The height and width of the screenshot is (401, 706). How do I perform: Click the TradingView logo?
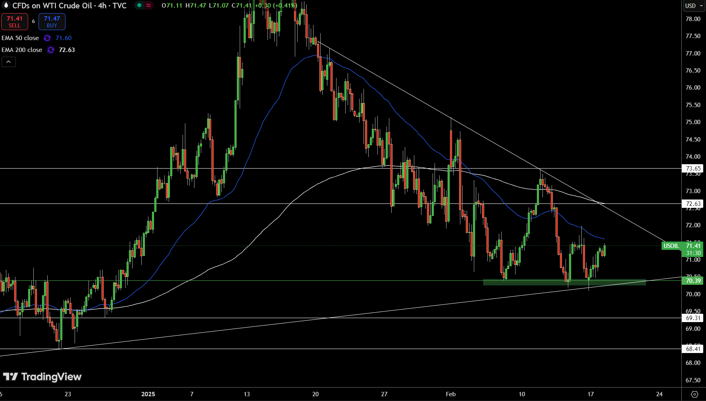[42, 377]
